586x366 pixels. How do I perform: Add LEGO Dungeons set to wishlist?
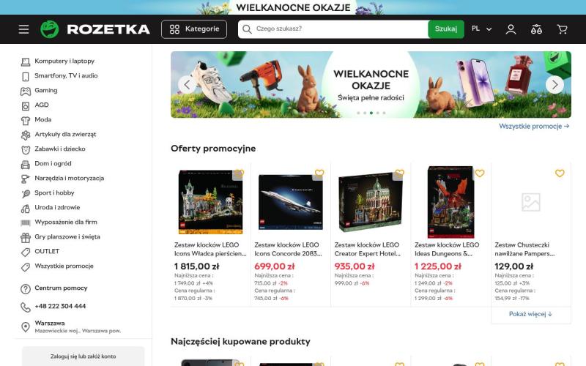click(x=480, y=173)
